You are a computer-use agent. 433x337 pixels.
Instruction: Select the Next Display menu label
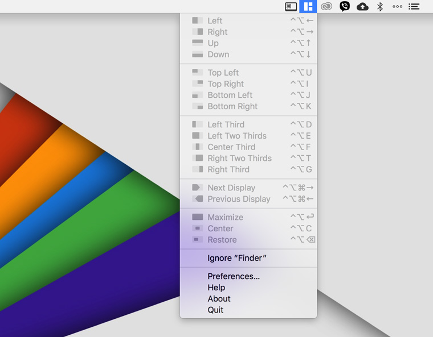pos(231,188)
